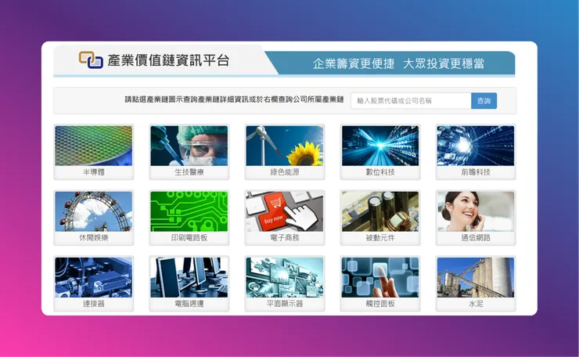Click the 大眾投資更穩當 banner slogan

pyautogui.click(x=444, y=63)
